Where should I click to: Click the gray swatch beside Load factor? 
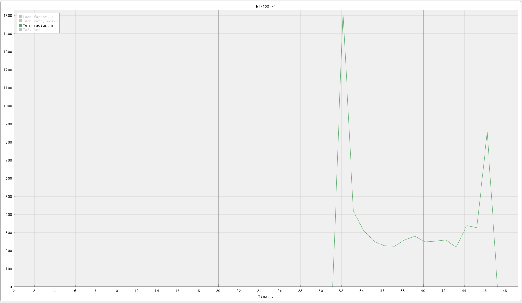click(21, 17)
